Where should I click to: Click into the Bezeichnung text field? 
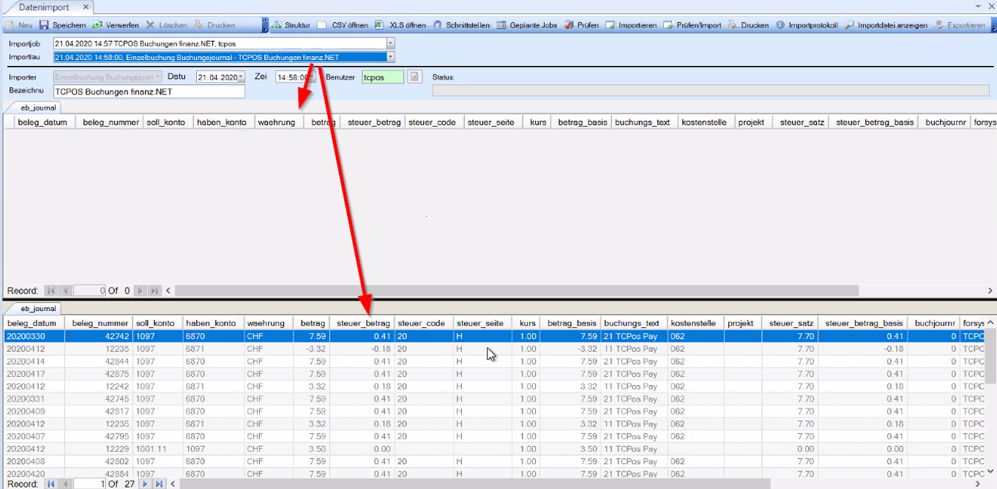click(x=149, y=92)
